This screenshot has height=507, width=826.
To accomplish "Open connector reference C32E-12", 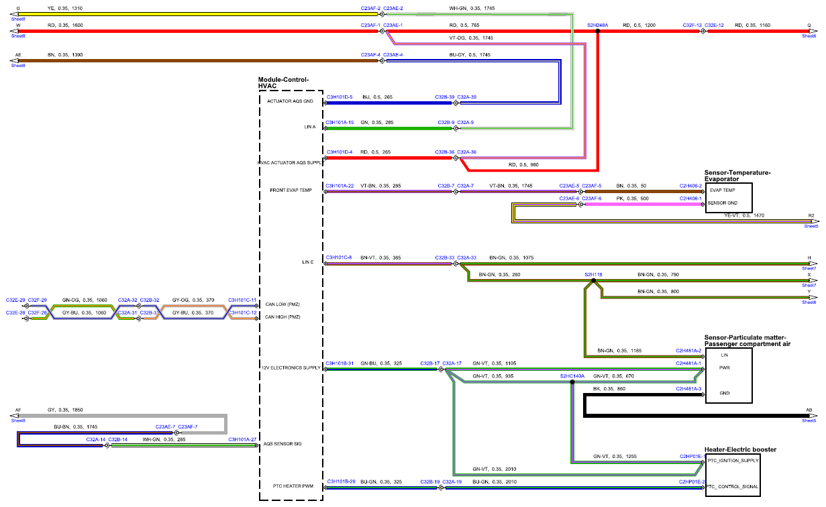I will pyautogui.click(x=715, y=25).
